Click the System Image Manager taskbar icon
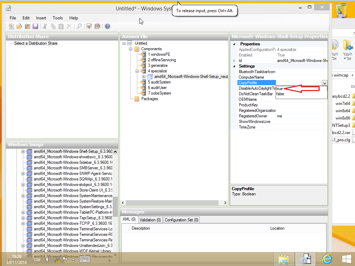Screen dimensions: 355x266 point(305,259)
